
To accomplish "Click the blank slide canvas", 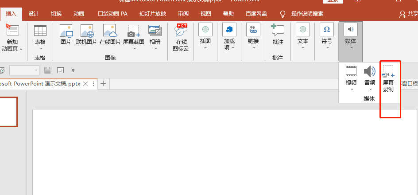I will coord(224,152).
